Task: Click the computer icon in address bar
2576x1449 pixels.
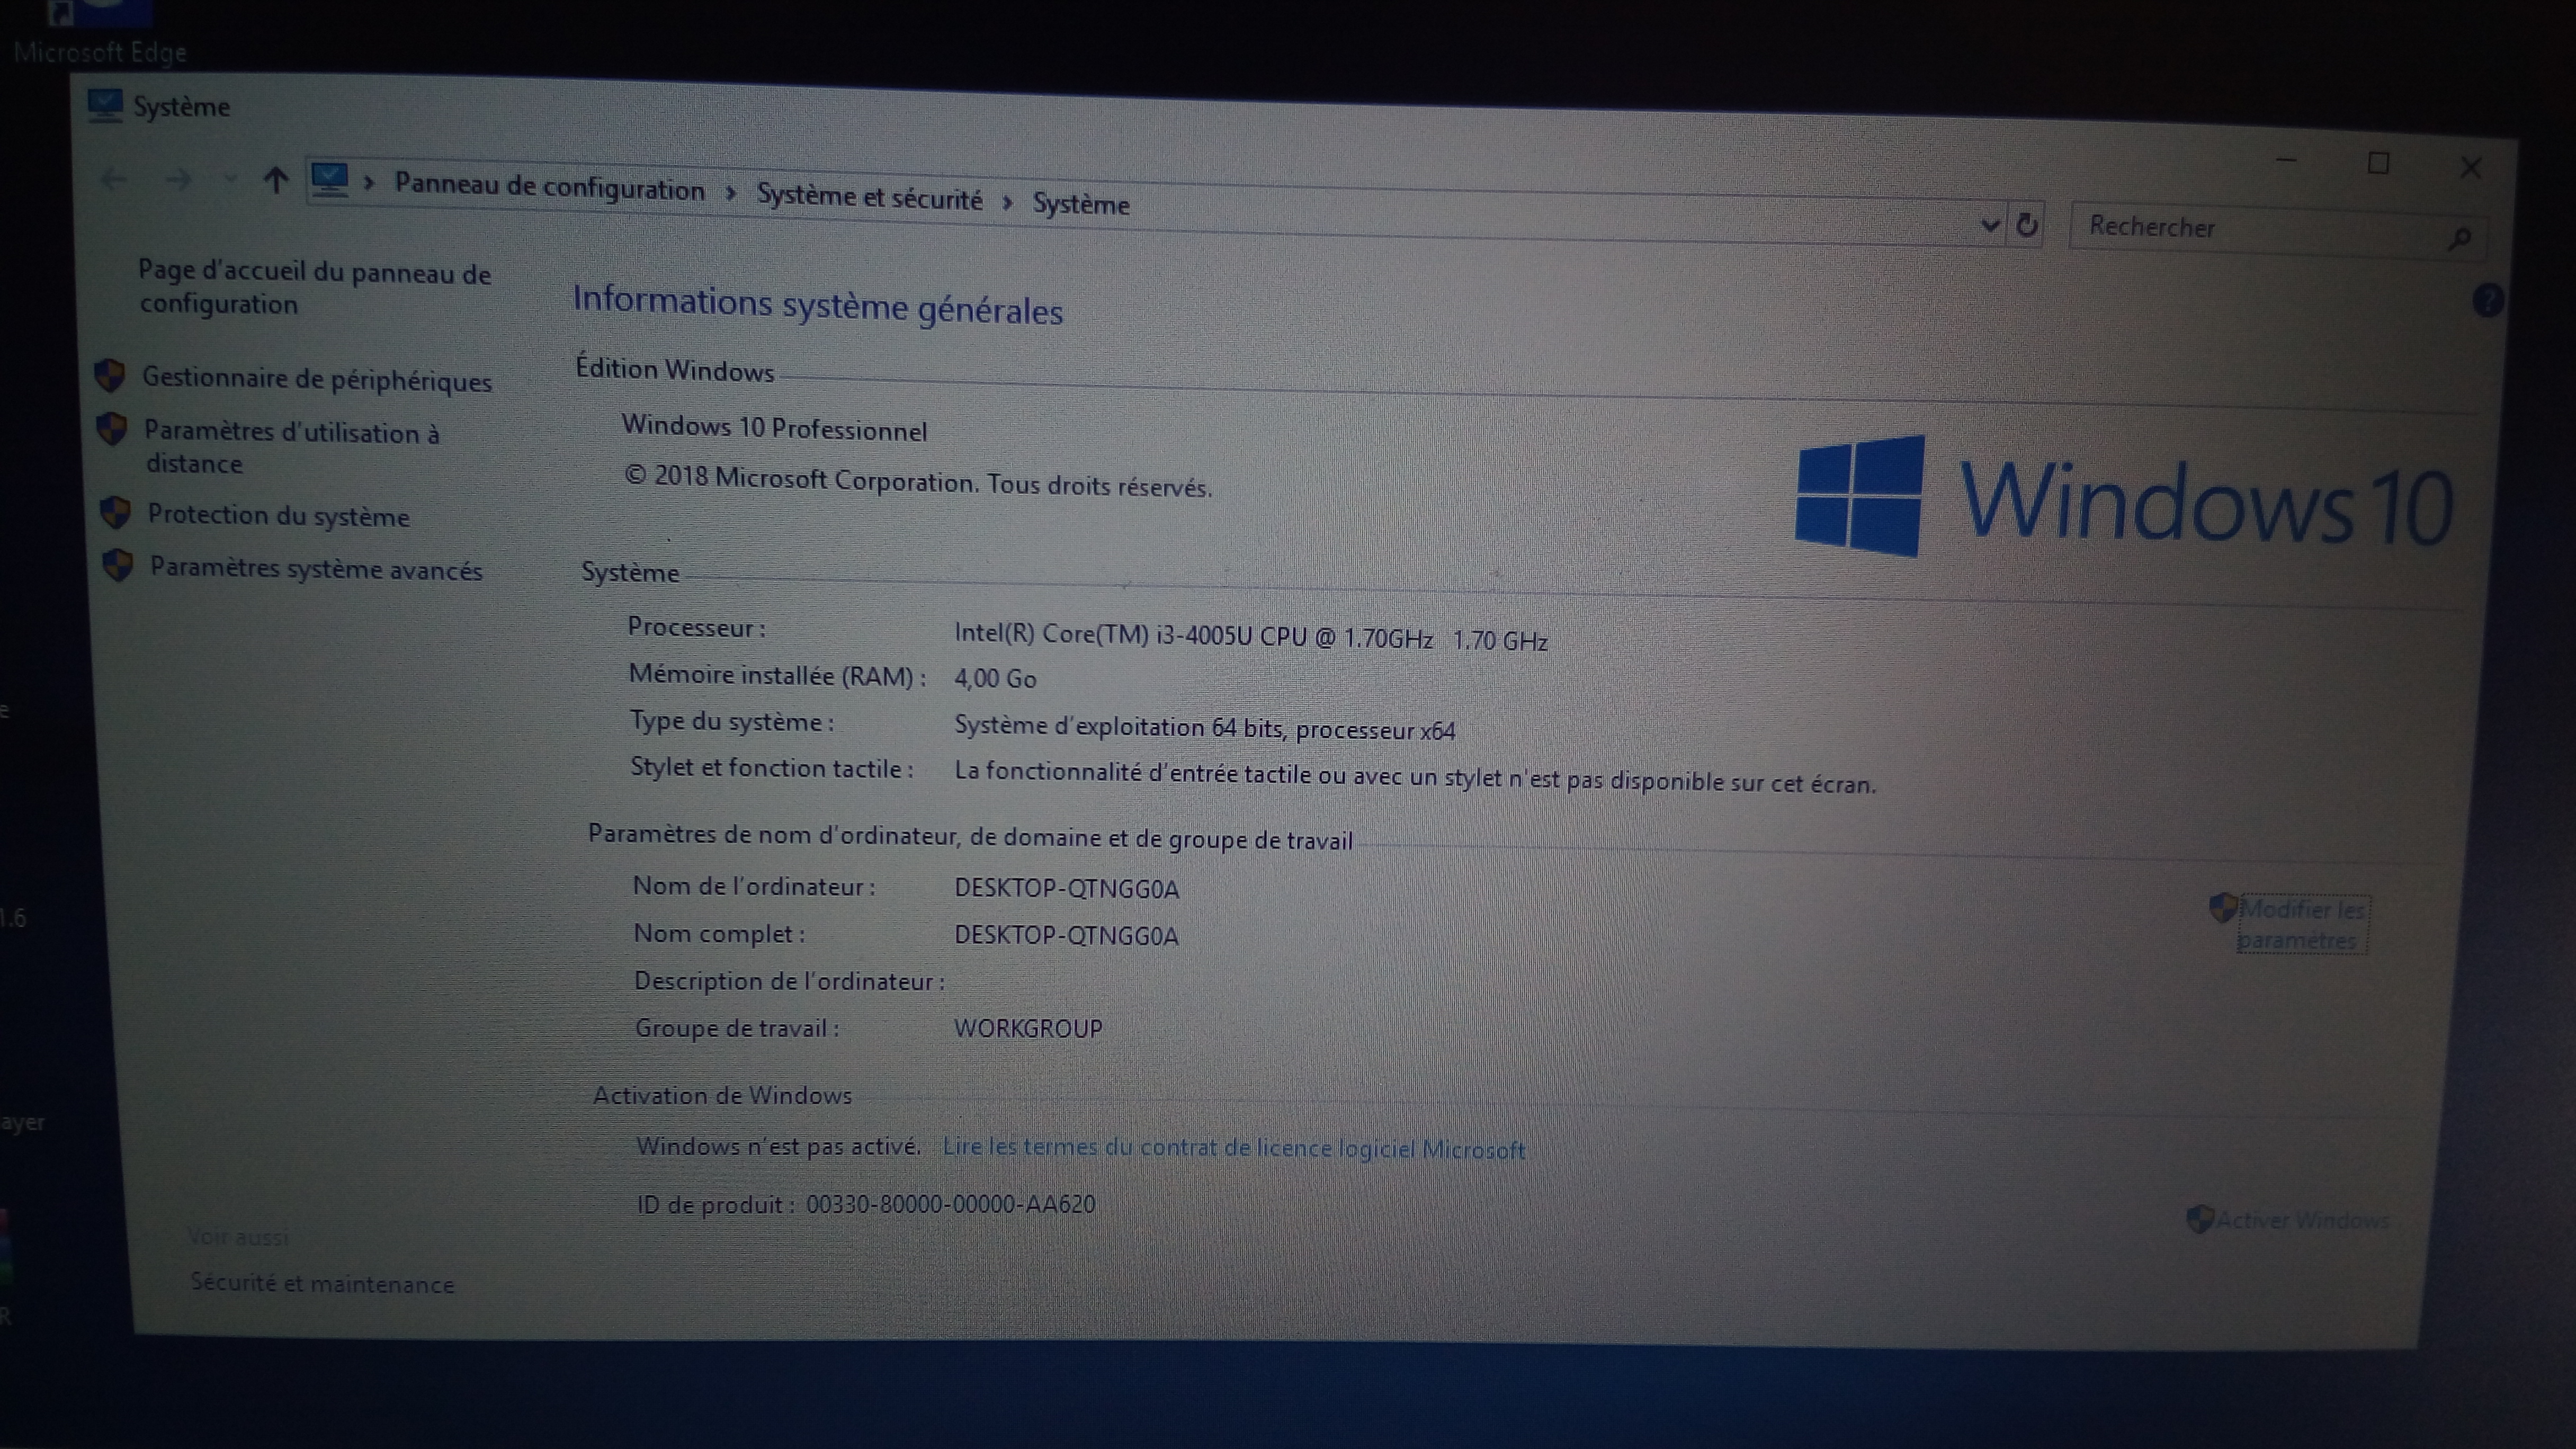Action: [x=329, y=181]
